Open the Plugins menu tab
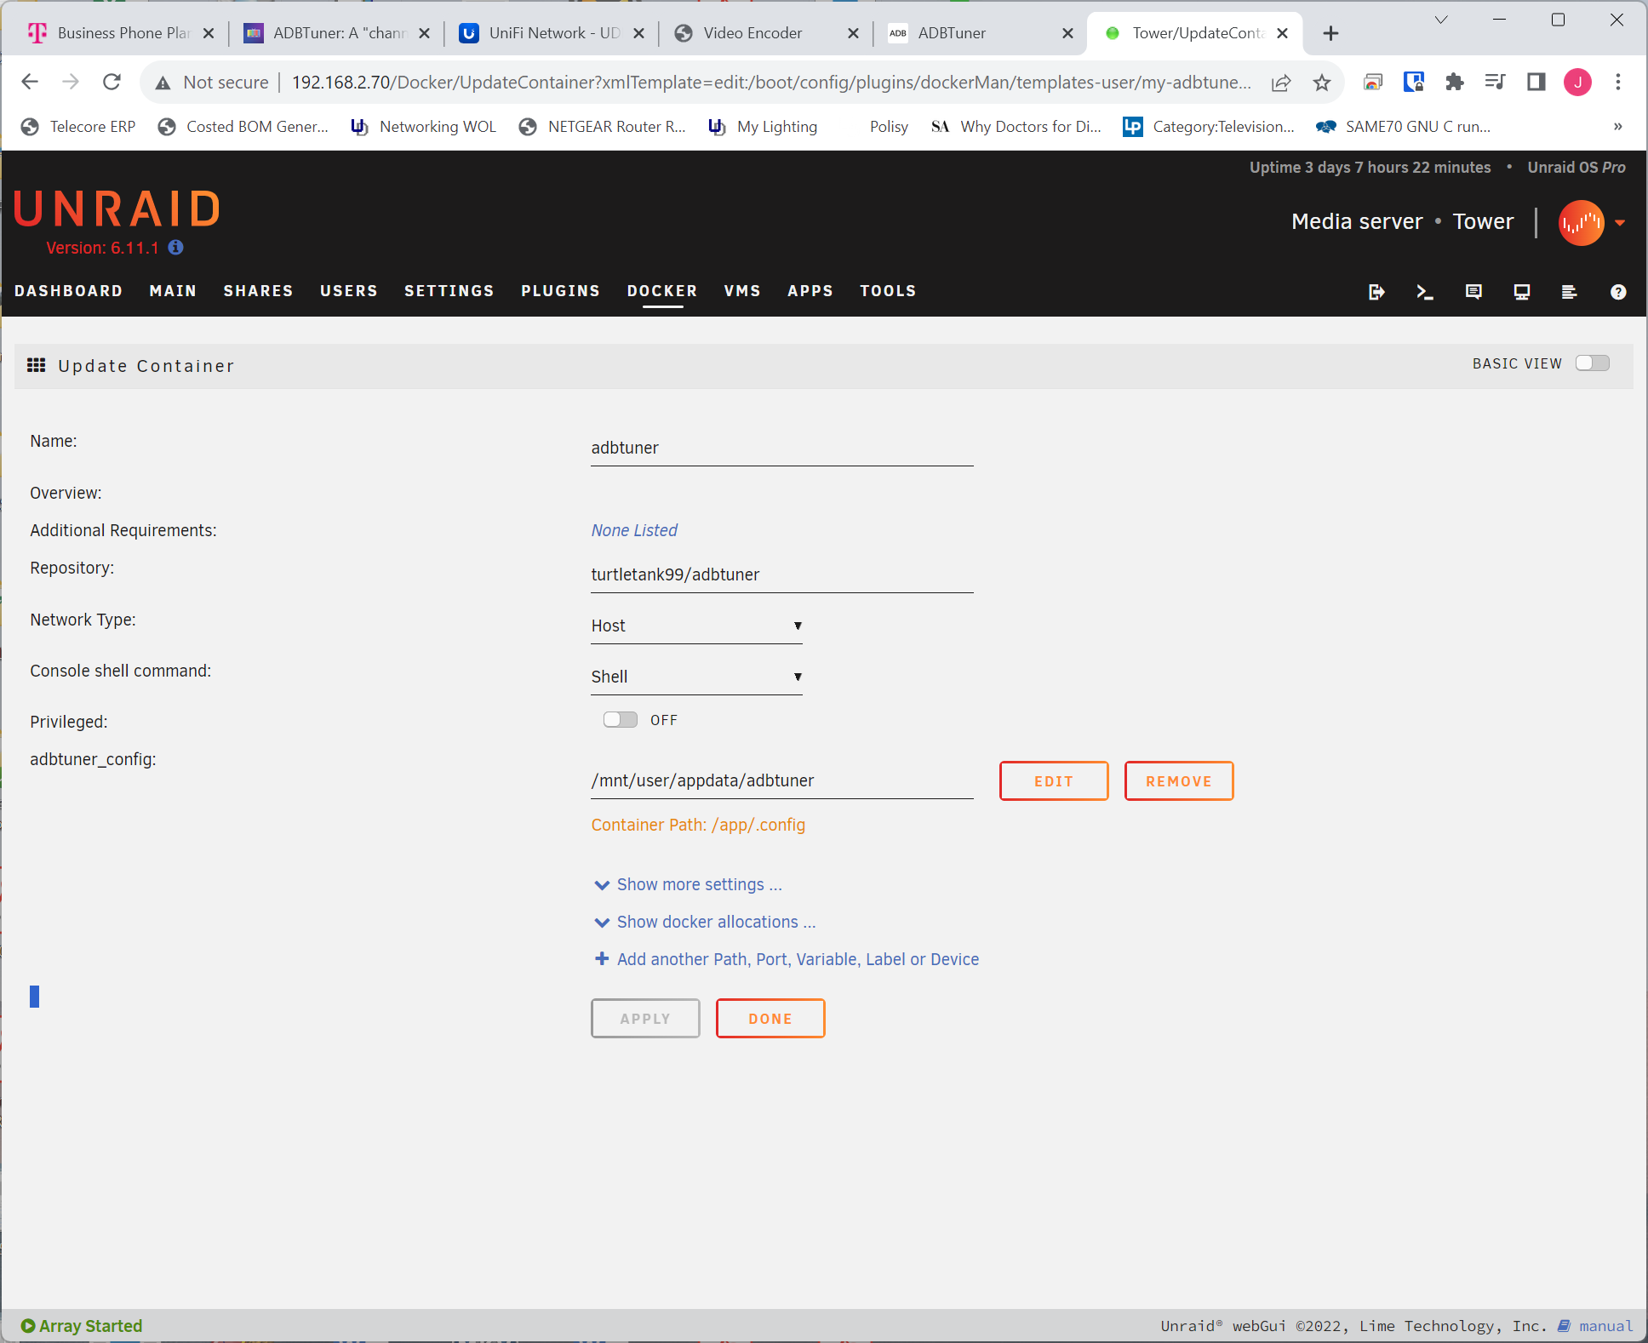Viewport: 1648px width, 1343px height. [x=560, y=291]
